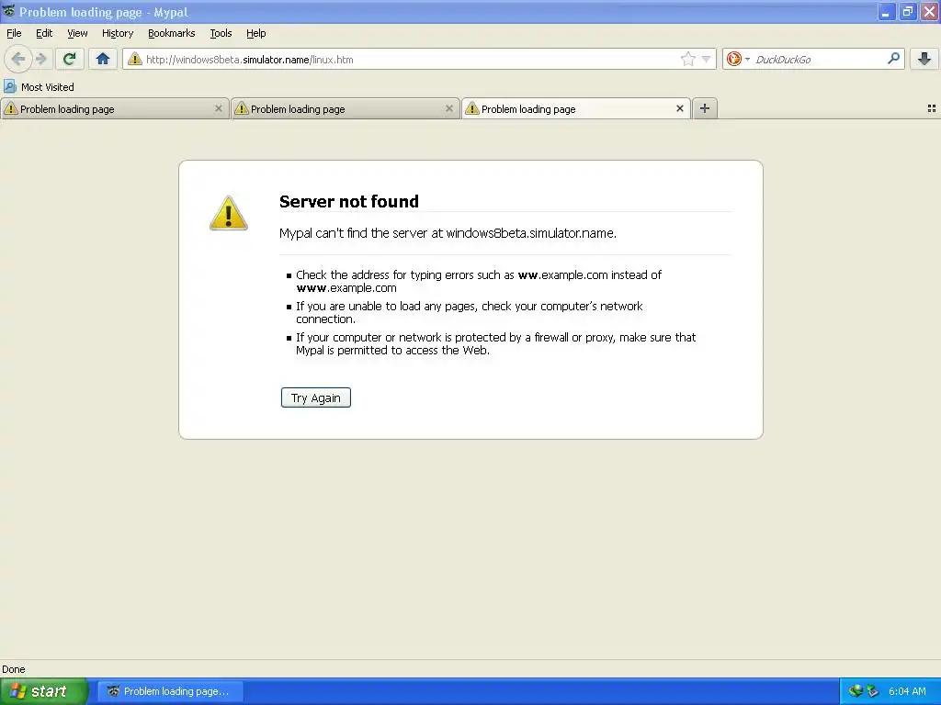Open the View menu
The image size is (941, 705).
click(x=77, y=33)
